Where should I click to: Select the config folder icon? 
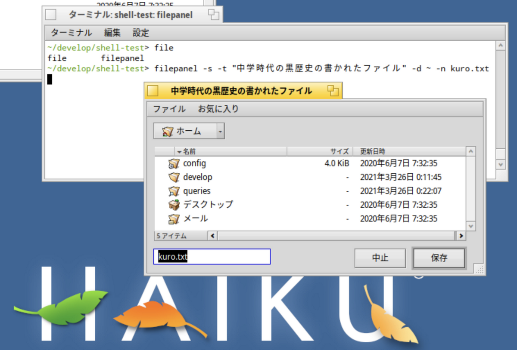pyautogui.click(x=174, y=163)
